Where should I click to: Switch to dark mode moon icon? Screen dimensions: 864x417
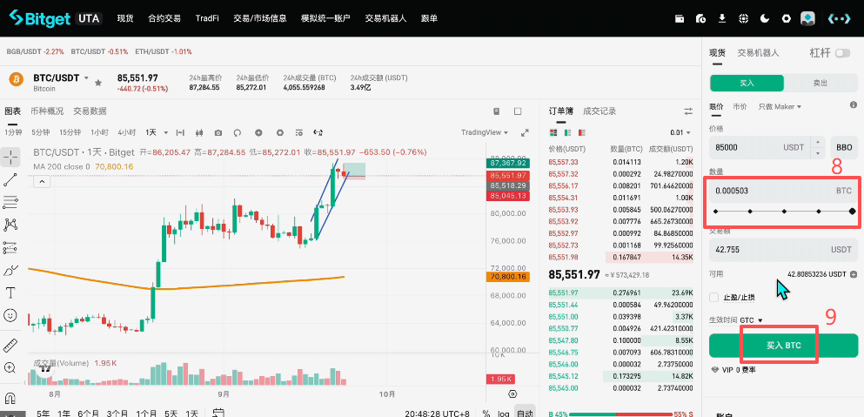[765, 18]
